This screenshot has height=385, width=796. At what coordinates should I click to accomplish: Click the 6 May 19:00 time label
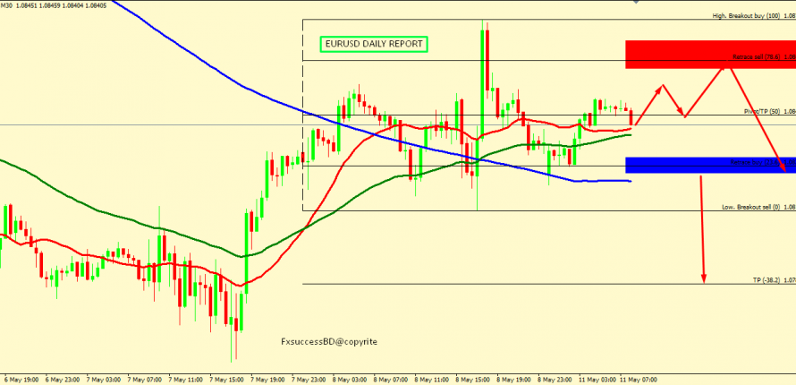point(21,379)
